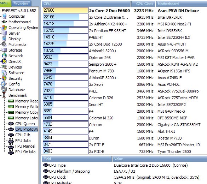Click the Pentium M 730 entry

[x=101, y=71]
